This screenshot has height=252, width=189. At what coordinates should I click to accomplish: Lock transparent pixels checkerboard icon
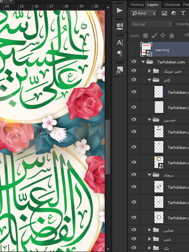tap(145, 35)
